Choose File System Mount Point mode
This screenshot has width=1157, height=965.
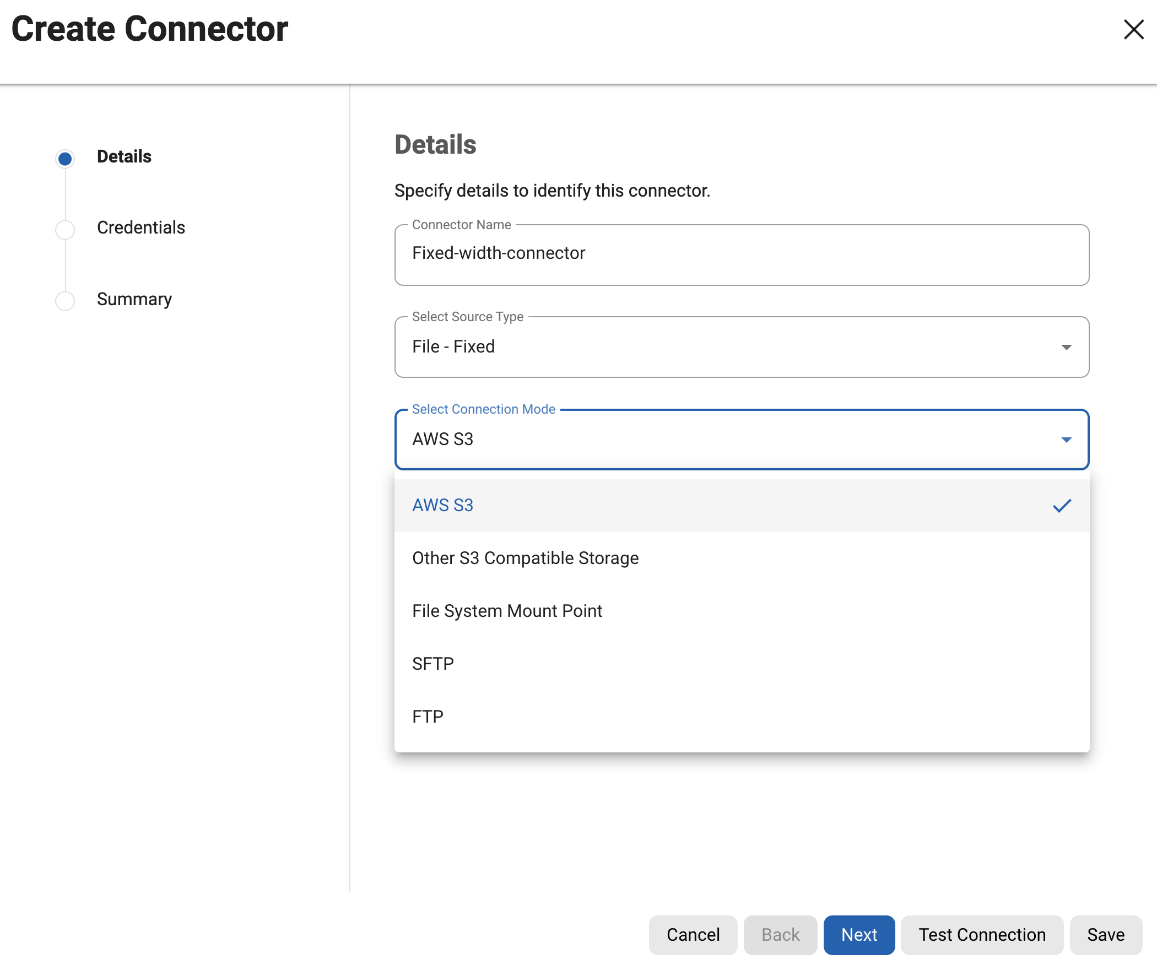click(507, 610)
